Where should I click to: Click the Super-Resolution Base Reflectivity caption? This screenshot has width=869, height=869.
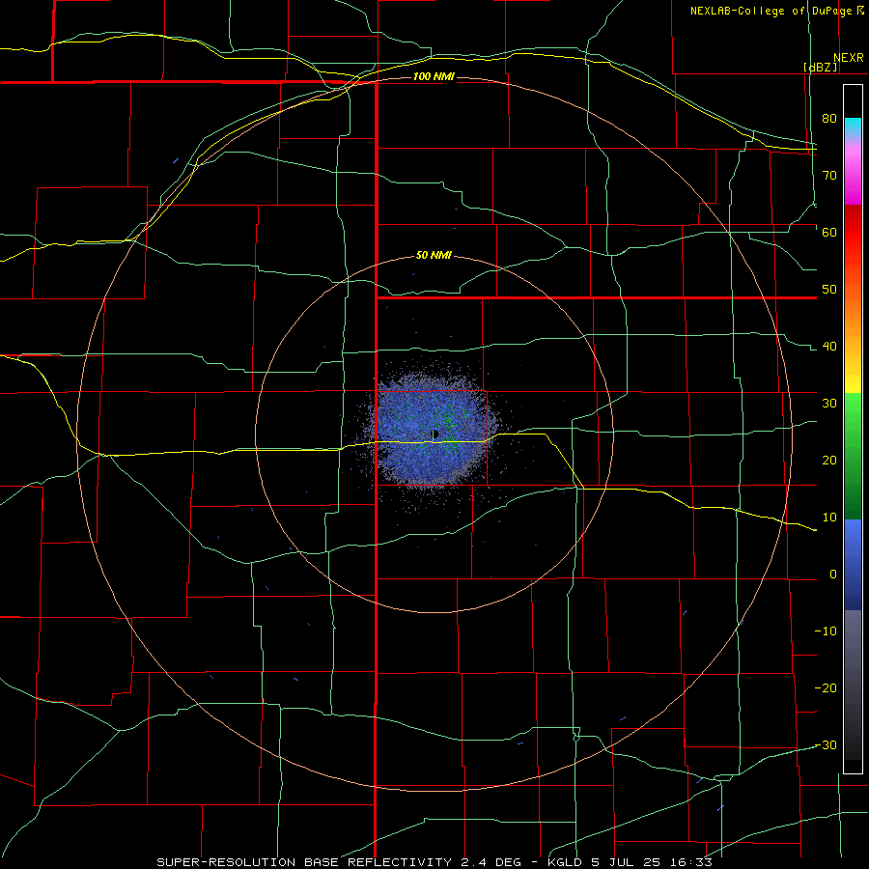(x=434, y=862)
